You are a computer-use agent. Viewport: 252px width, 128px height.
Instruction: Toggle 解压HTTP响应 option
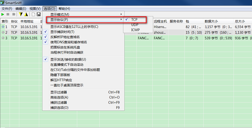pos(83,80)
